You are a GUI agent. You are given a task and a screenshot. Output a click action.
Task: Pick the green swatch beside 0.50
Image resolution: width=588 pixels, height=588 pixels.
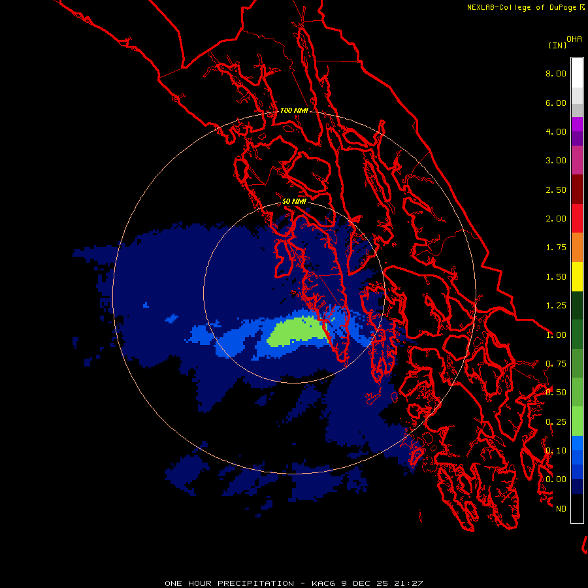click(577, 392)
